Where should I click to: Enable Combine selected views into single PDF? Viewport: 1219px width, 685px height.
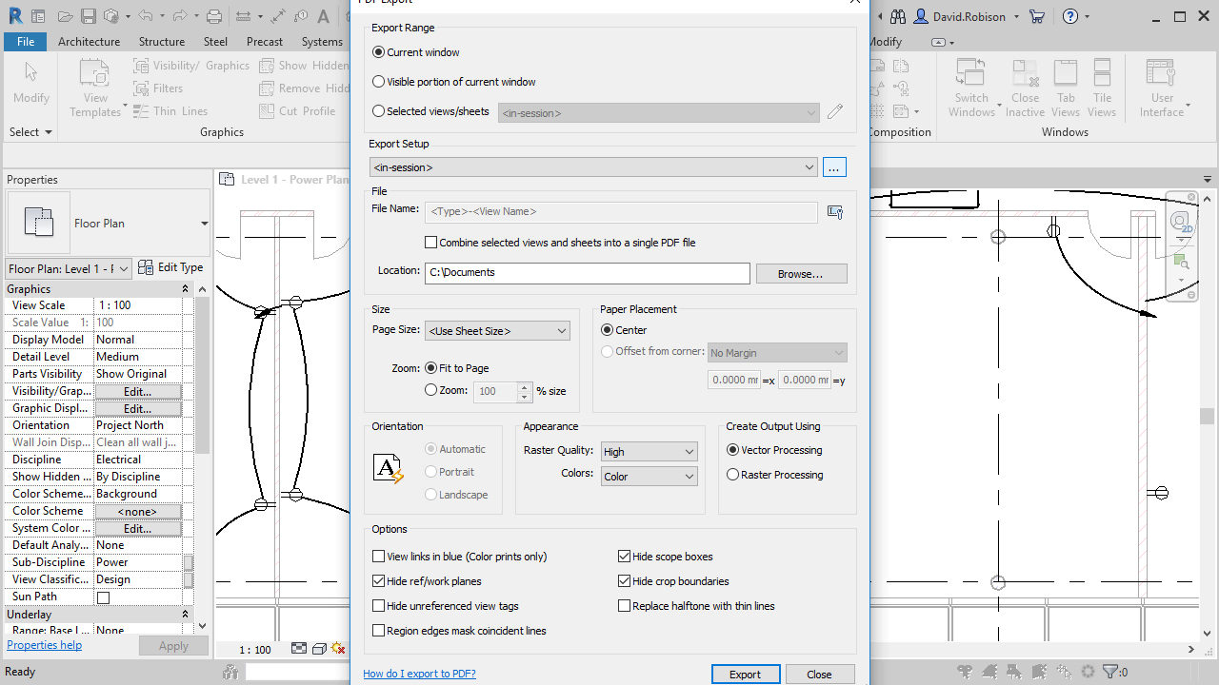[430, 242]
